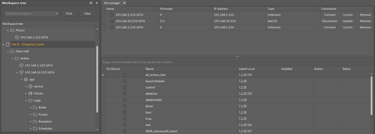Enable the On Device checkbox for hvac
This screenshot has width=375, height=134.
[x=125, y=119]
